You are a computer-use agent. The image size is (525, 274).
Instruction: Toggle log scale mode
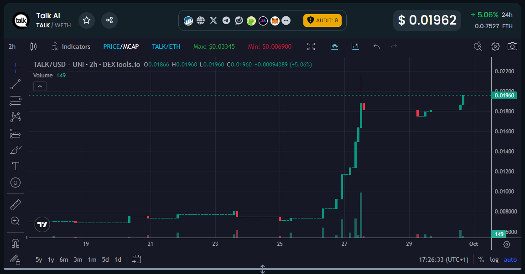(x=494, y=259)
